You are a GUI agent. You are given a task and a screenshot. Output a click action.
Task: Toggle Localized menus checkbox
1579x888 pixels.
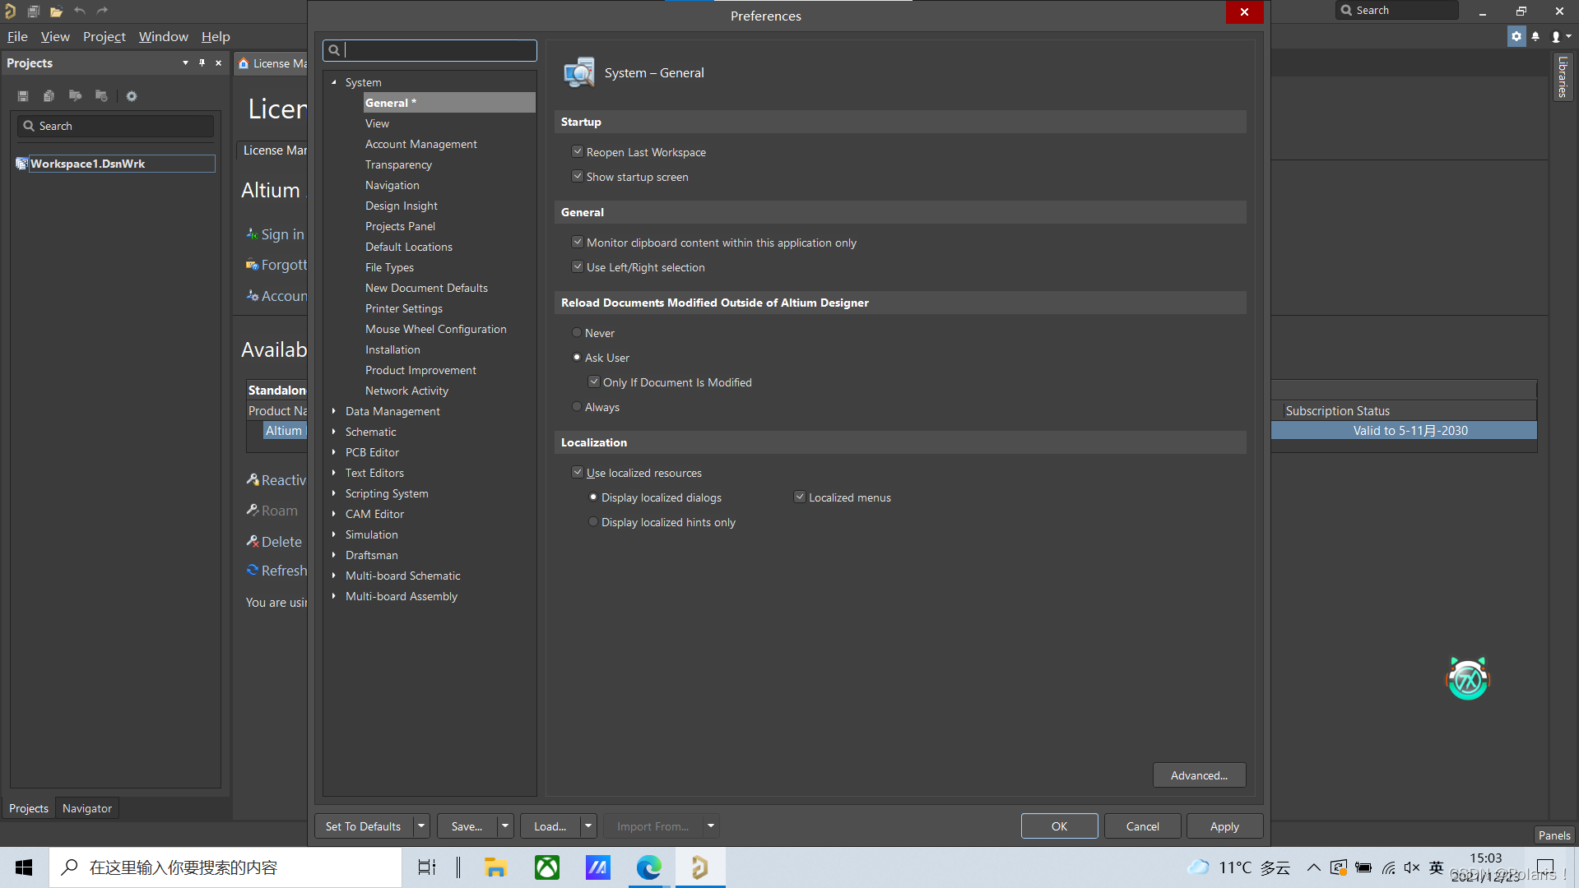click(800, 497)
